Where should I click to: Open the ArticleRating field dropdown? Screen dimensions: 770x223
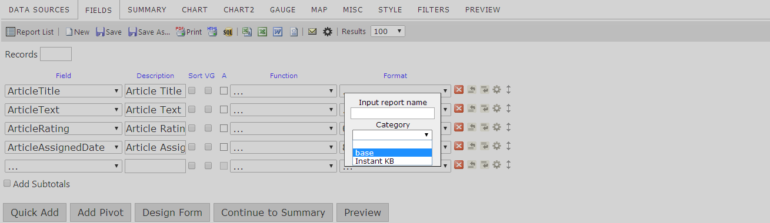[64, 129]
